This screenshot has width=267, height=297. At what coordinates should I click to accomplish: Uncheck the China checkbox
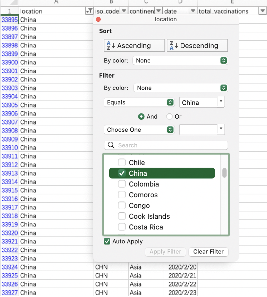(x=122, y=173)
